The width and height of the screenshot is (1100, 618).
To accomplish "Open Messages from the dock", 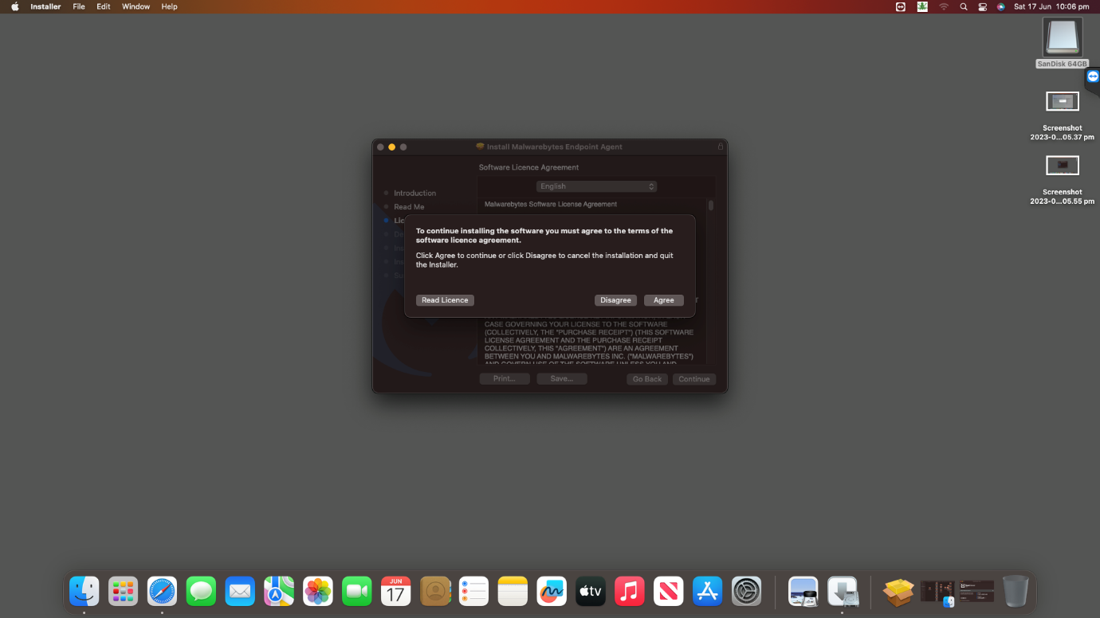I will 201,591.
